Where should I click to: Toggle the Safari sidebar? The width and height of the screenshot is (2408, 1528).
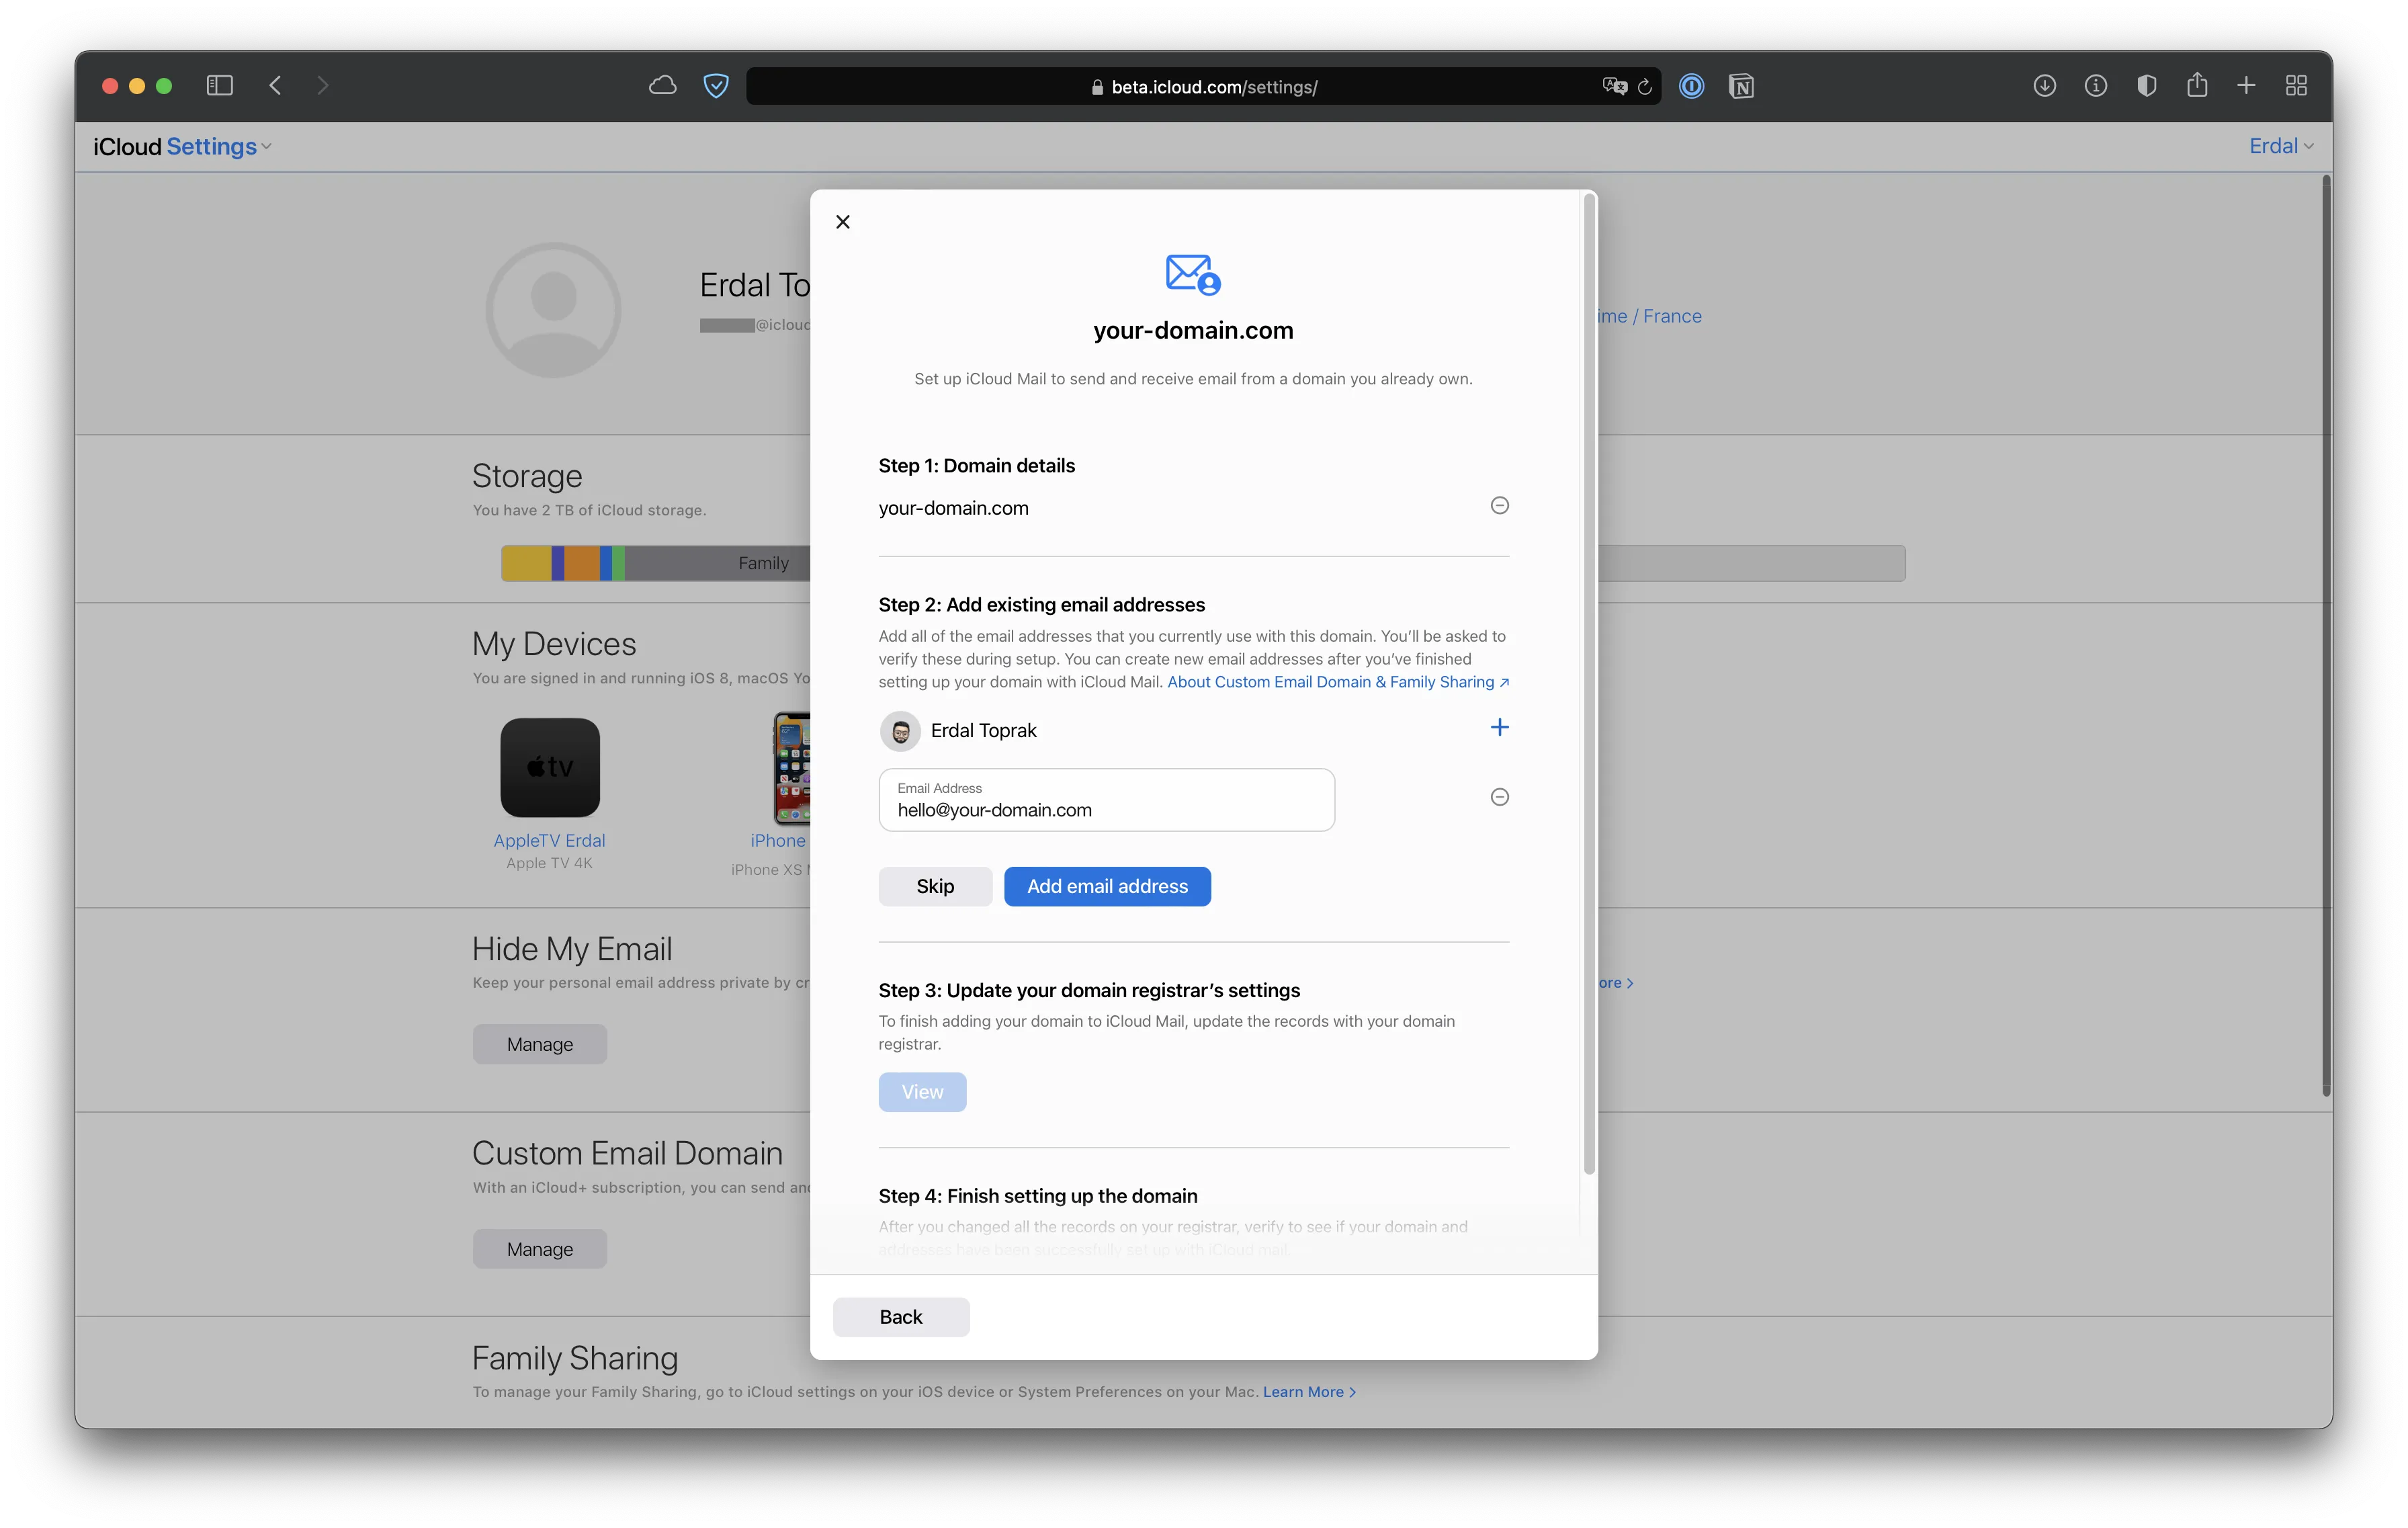click(x=219, y=86)
